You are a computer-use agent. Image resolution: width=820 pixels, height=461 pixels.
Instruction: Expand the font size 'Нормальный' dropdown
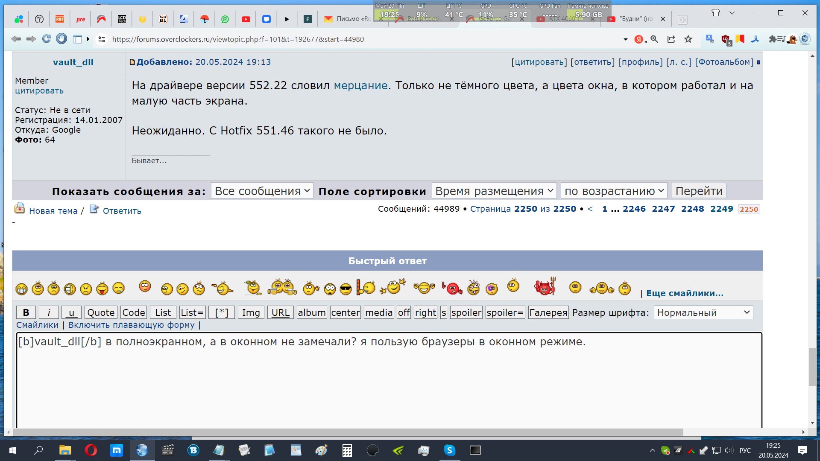pos(703,312)
